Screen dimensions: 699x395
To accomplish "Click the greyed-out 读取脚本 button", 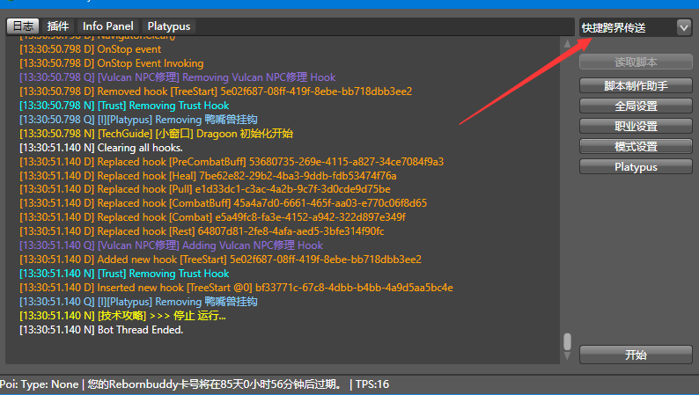I will click(636, 62).
